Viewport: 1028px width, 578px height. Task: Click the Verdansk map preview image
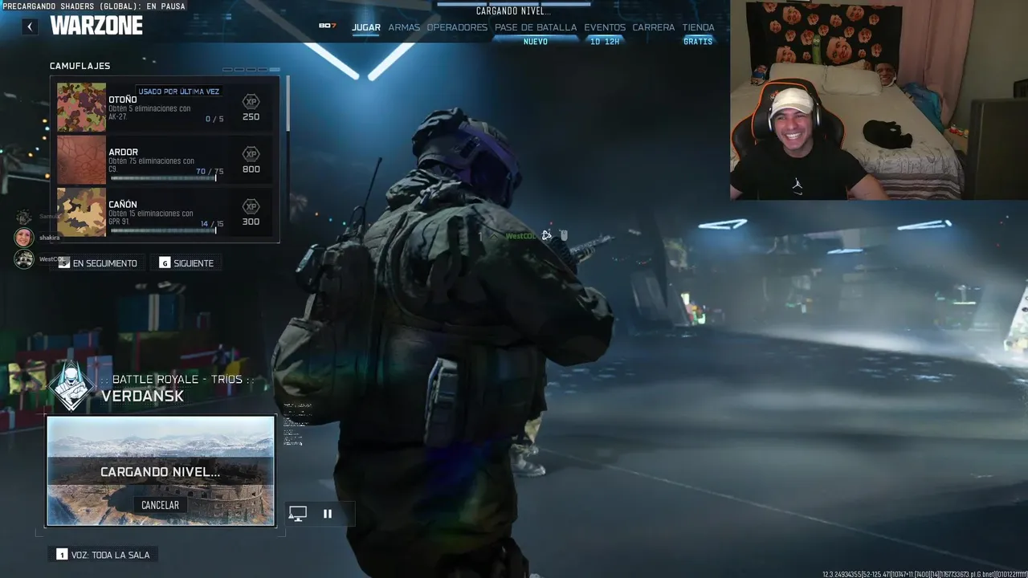161,470
